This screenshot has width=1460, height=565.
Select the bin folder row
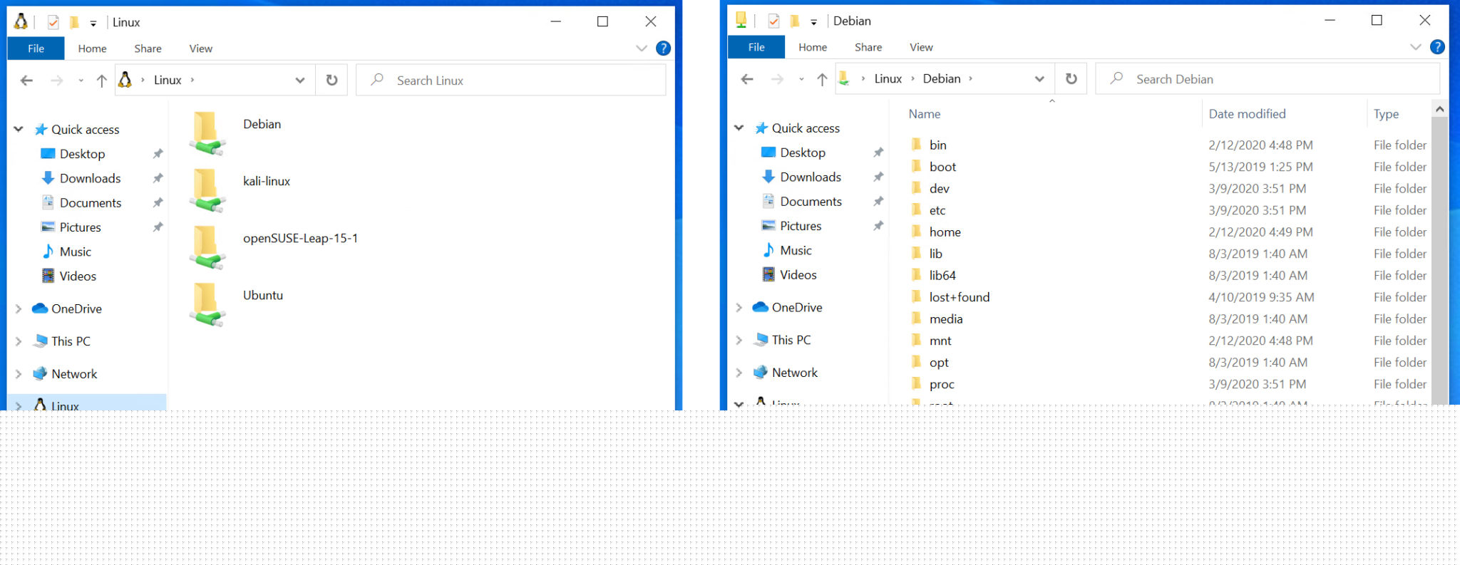pos(1169,145)
